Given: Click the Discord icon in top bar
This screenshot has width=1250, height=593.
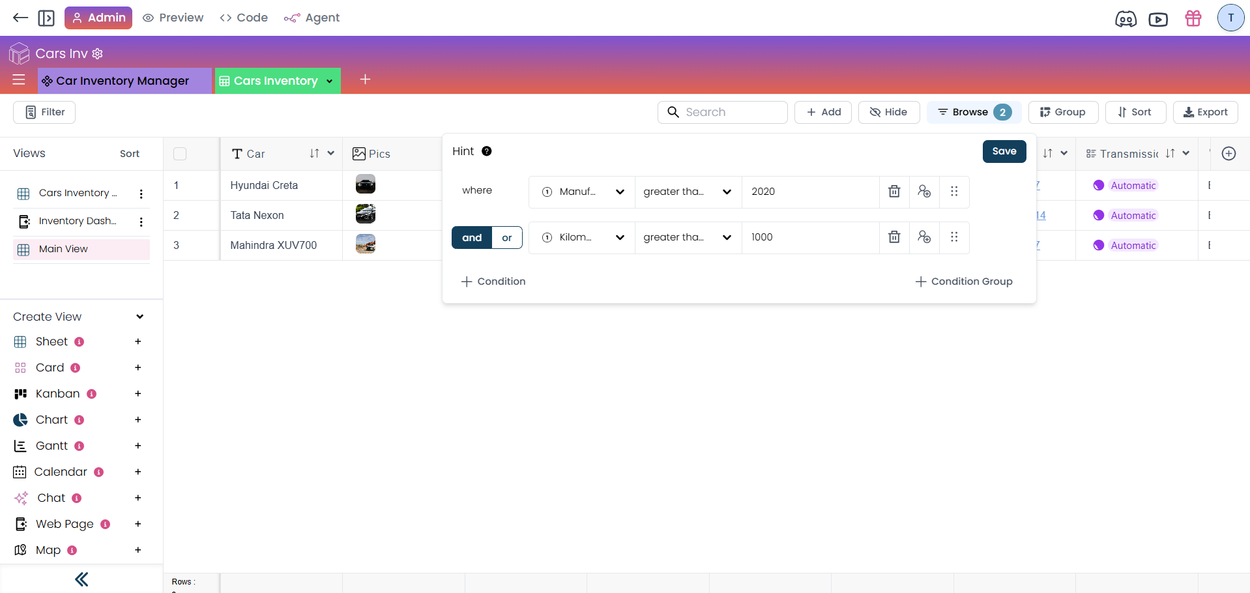Looking at the screenshot, I should click(1126, 18).
